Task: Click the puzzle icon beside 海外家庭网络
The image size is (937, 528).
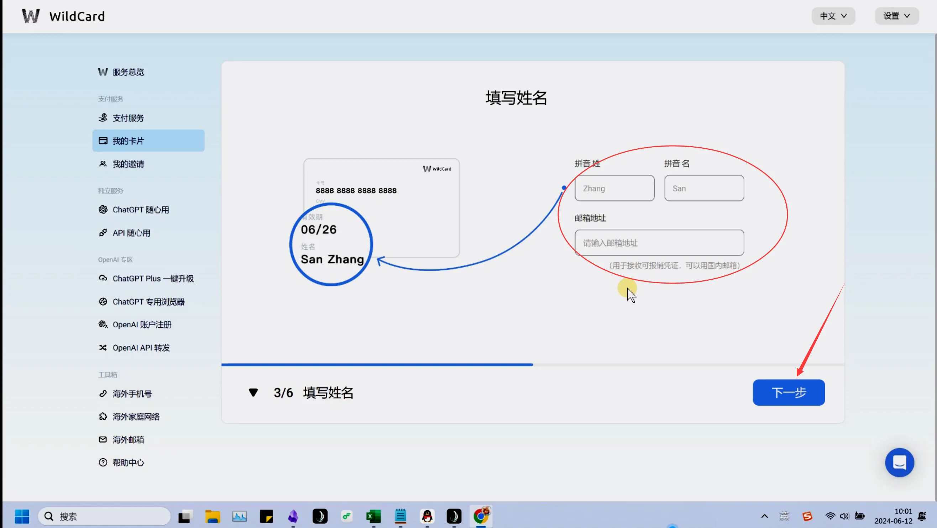Action: pyautogui.click(x=103, y=416)
